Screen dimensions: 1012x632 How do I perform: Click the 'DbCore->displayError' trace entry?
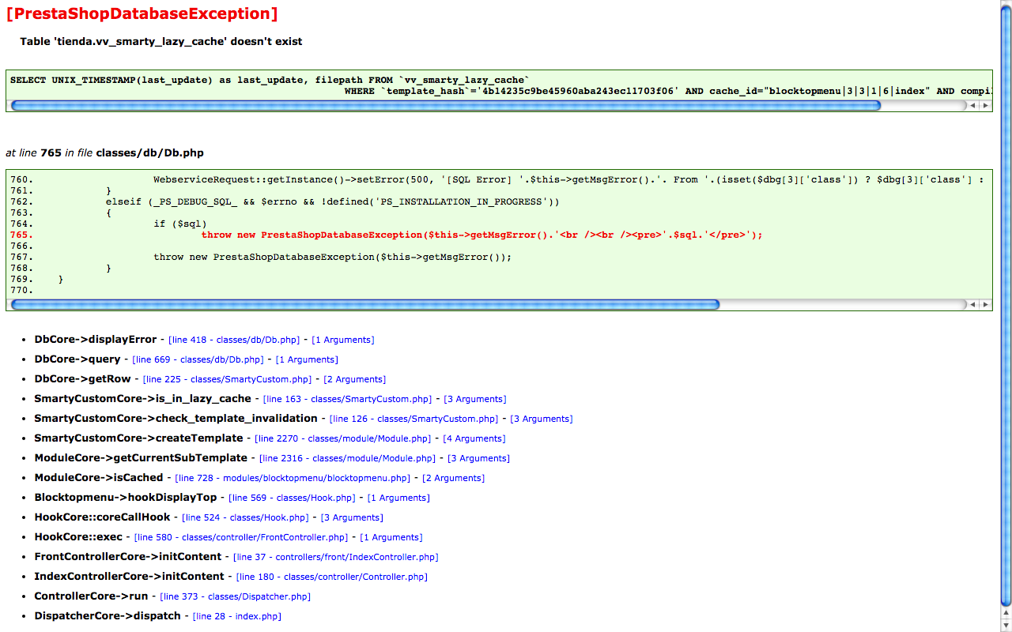[x=96, y=340]
